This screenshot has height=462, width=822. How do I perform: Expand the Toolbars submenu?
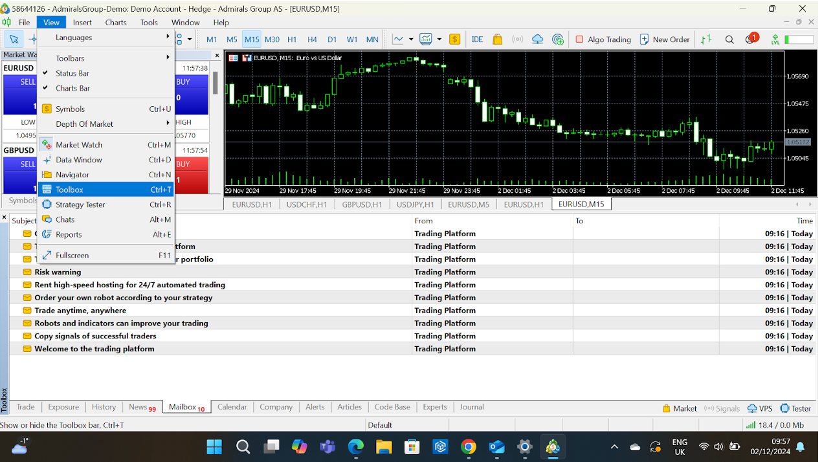click(x=106, y=58)
